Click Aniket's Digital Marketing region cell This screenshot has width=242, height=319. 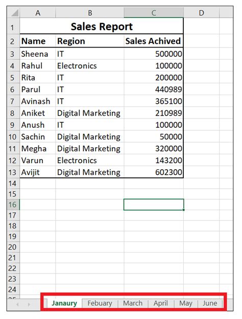point(90,113)
